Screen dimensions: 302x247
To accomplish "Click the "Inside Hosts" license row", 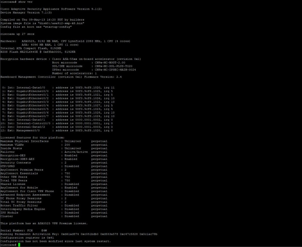I will coord(54,148).
